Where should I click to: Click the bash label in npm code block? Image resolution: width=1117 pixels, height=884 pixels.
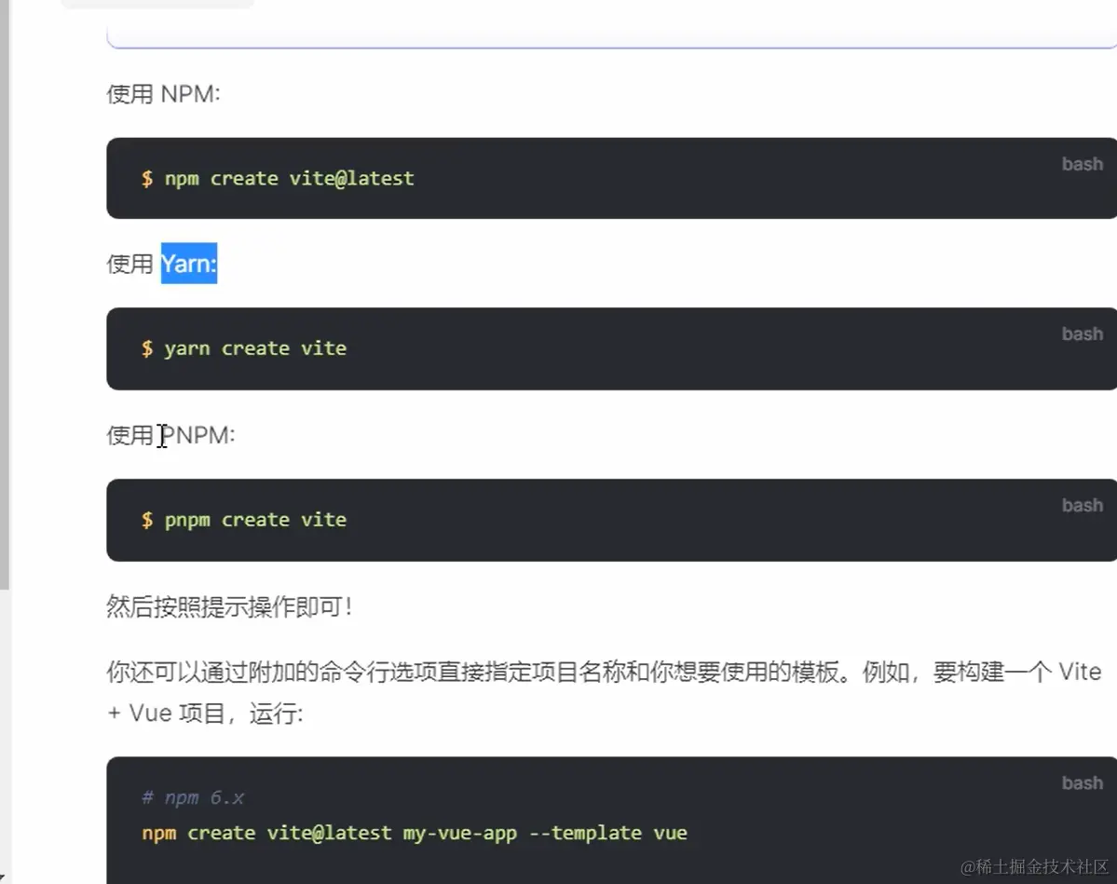[1083, 164]
